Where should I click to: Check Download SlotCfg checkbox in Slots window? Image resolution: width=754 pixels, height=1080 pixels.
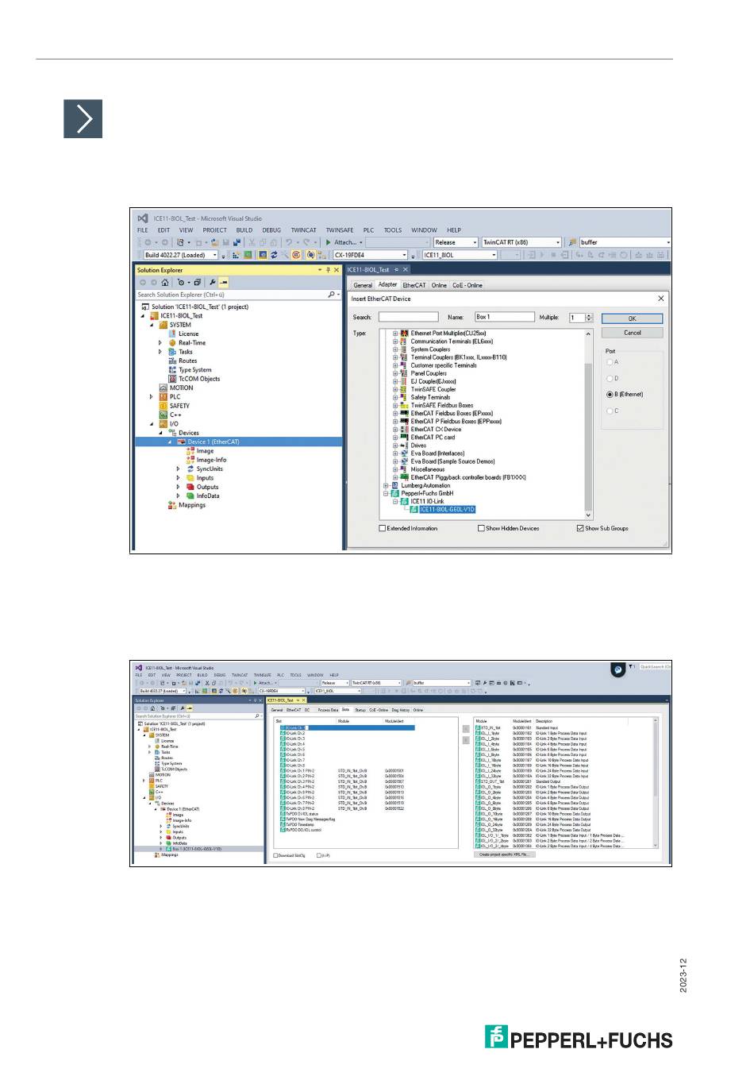pyautogui.click(x=276, y=855)
